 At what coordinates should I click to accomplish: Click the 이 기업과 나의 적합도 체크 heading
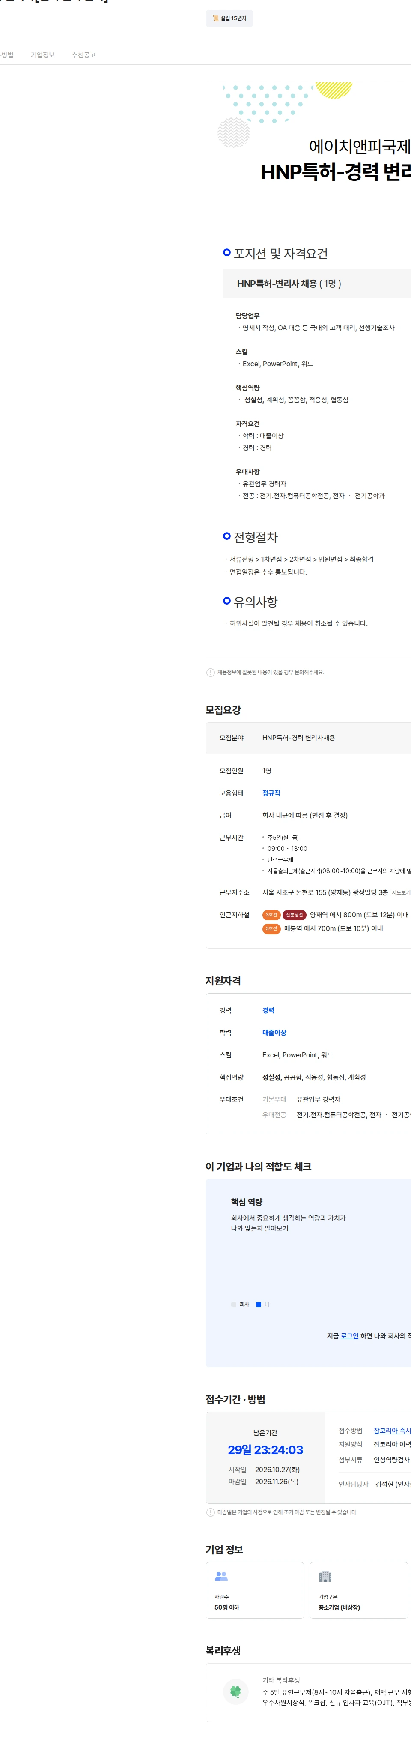click(x=259, y=1167)
